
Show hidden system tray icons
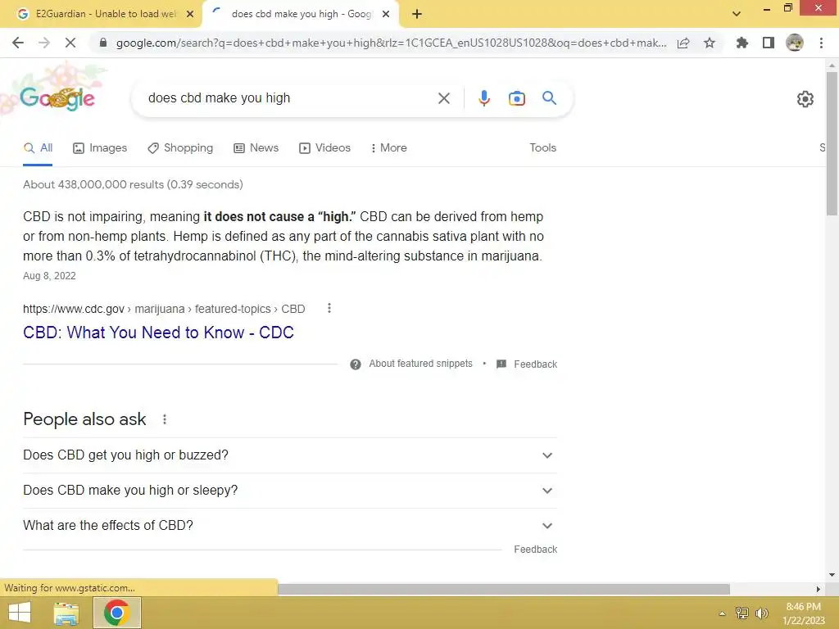pos(723,613)
